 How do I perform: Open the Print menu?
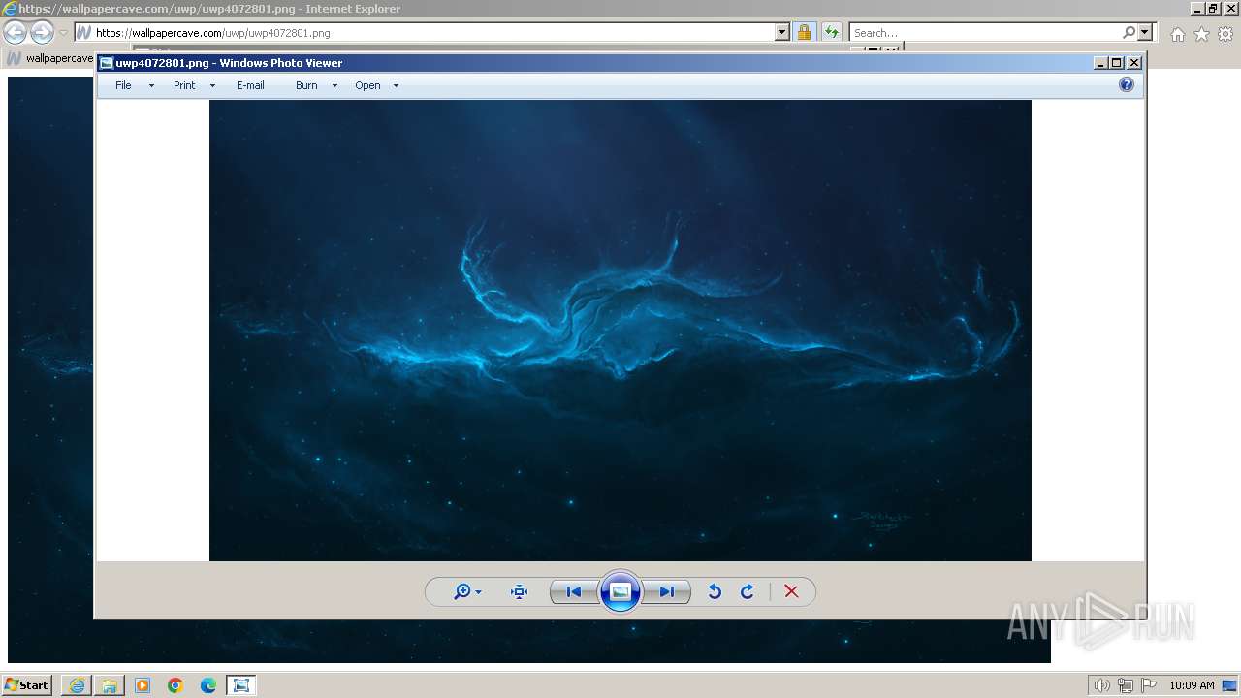[x=184, y=85]
